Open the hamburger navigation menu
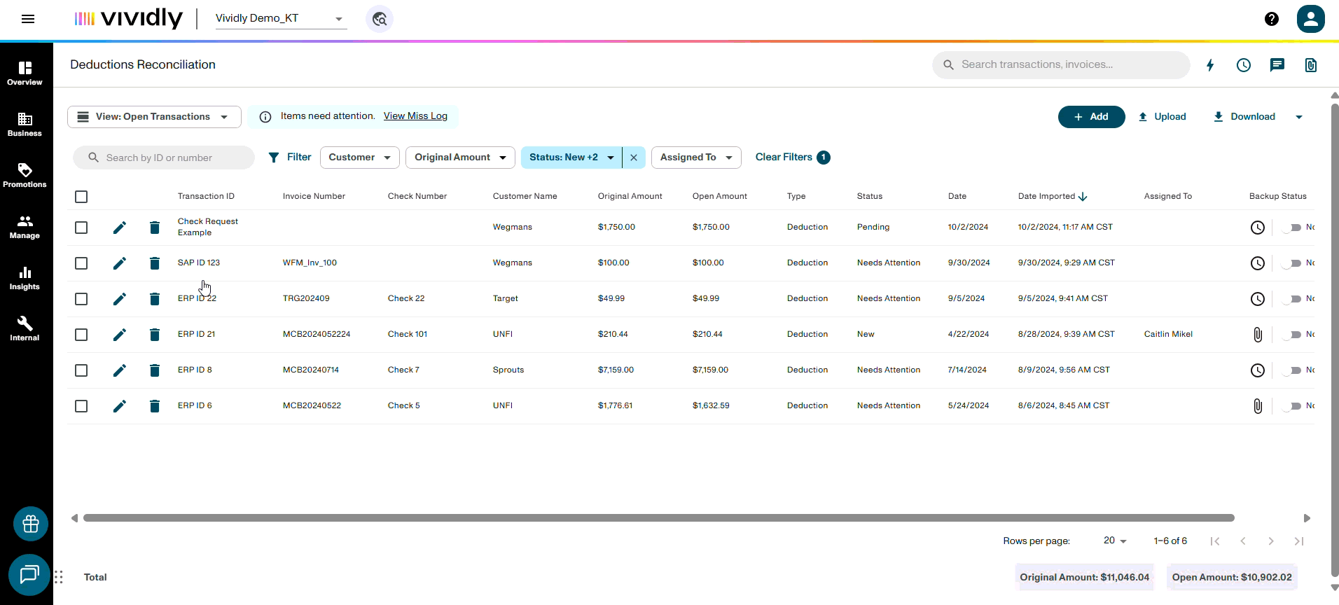 pyautogui.click(x=28, y=19)
